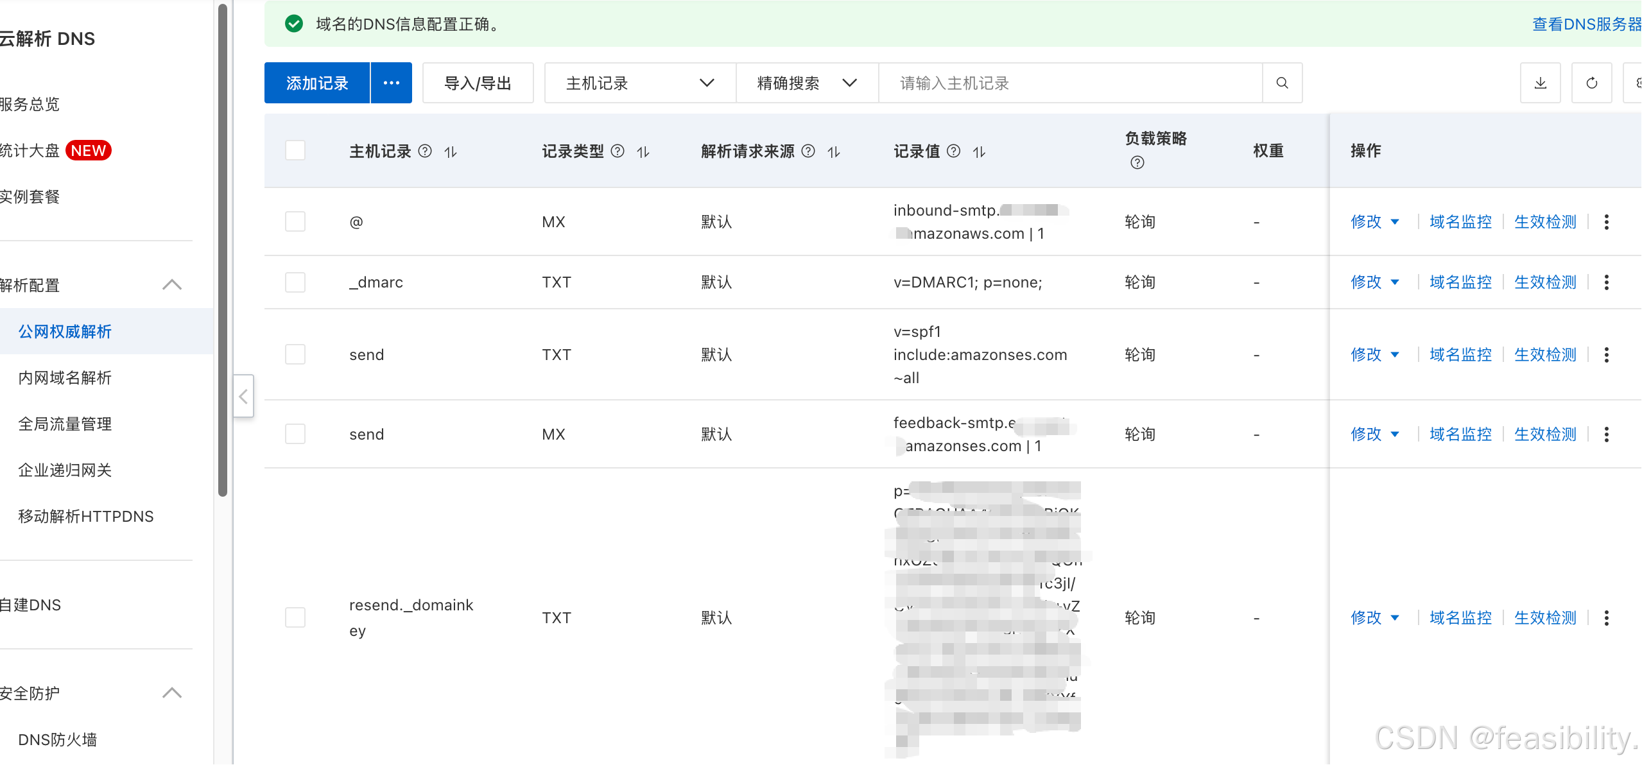1642x765 pixels.
Task: Click the 添加记录 button
Action: click(317, 83)
